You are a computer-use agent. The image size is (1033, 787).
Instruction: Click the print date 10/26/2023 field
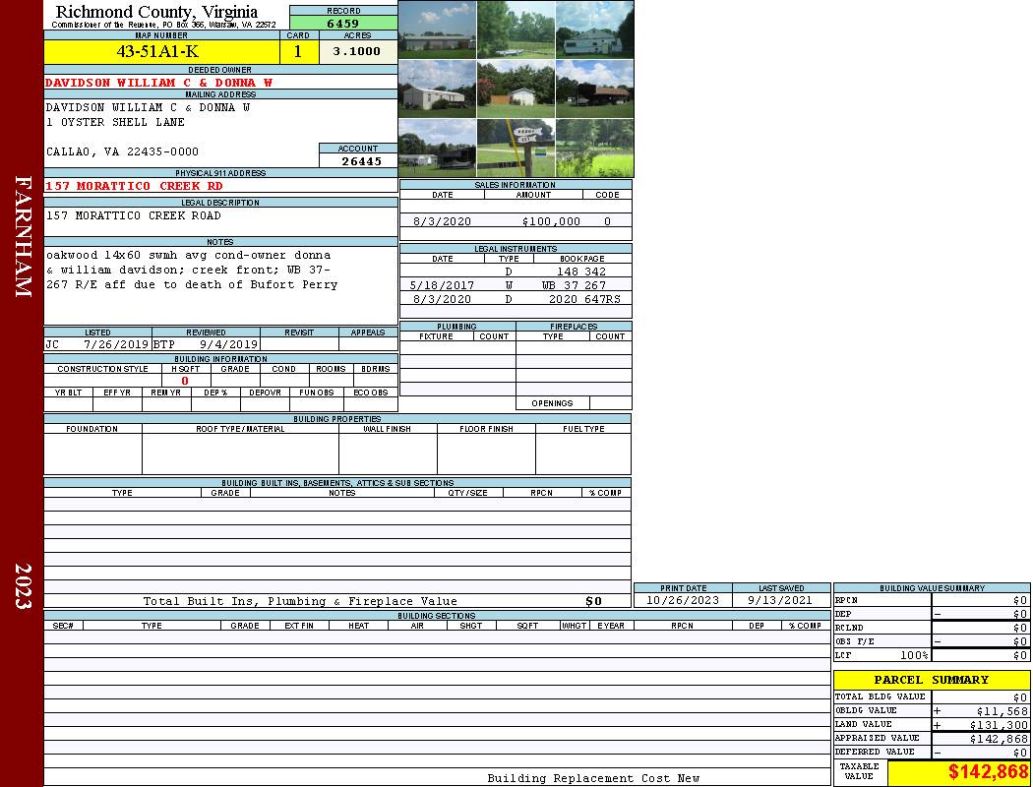point(682,600)
